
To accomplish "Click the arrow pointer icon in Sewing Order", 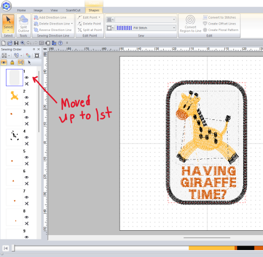I will (x=30, y=62).
